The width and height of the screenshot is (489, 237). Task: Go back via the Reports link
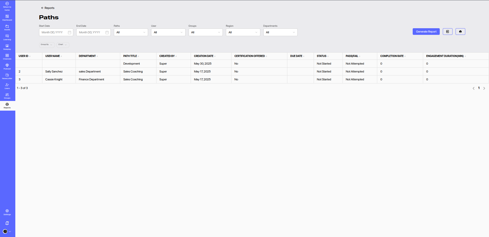48,8
